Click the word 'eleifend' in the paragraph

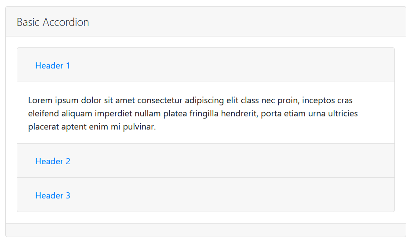pyautogui.click(x=44, y=113)
